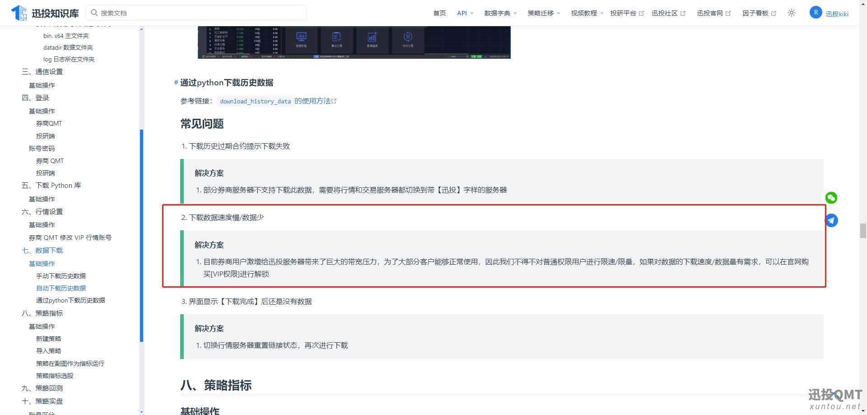Focus the 搜索文档 search field

(x=196, y=13)
